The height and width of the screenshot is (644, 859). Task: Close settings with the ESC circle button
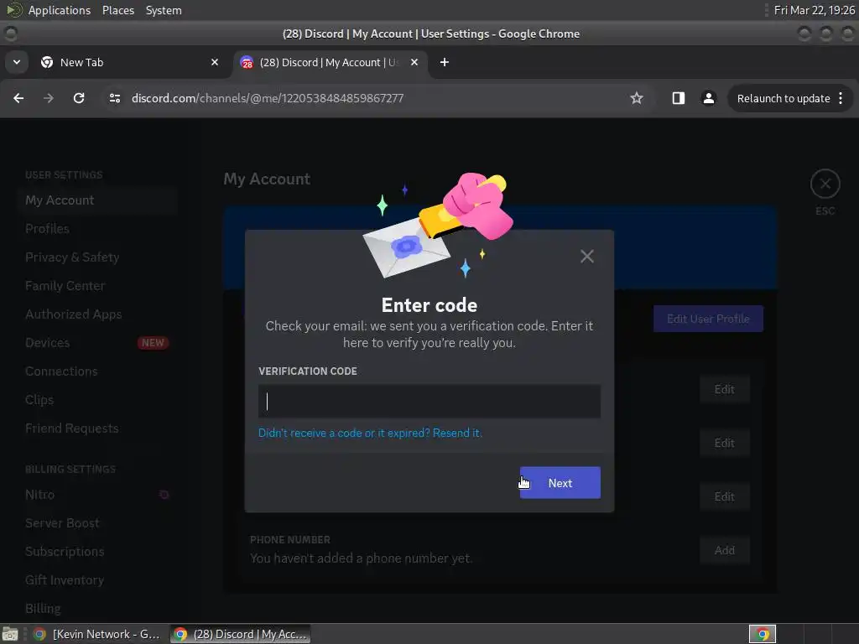[825, 184]
